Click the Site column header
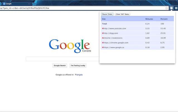The height and width of the screenshot is (112, 178). coord(104,19)
